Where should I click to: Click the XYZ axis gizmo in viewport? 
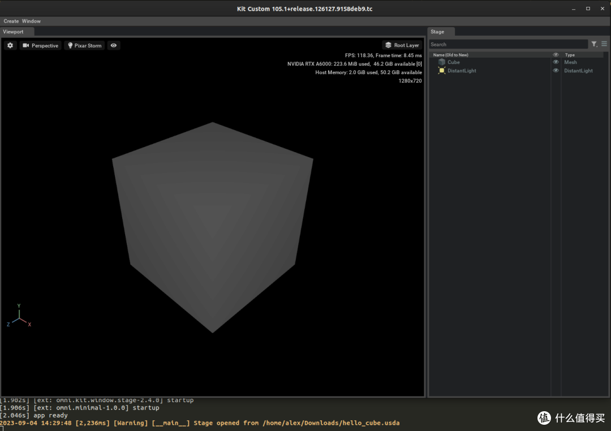pyautogui.click(x=19, y=317)
